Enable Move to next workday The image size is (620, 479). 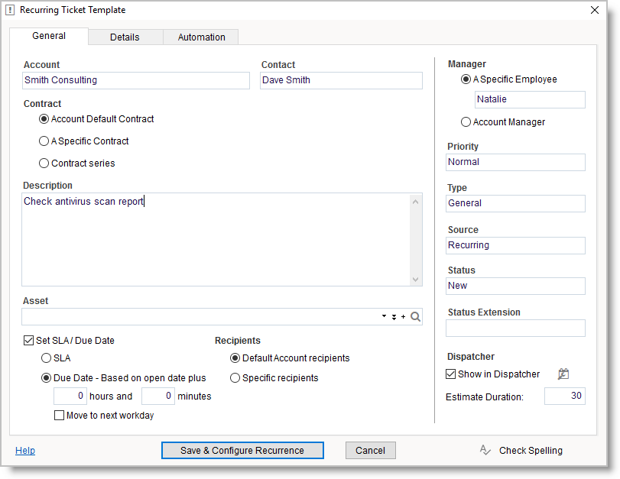tap(59, 416)
